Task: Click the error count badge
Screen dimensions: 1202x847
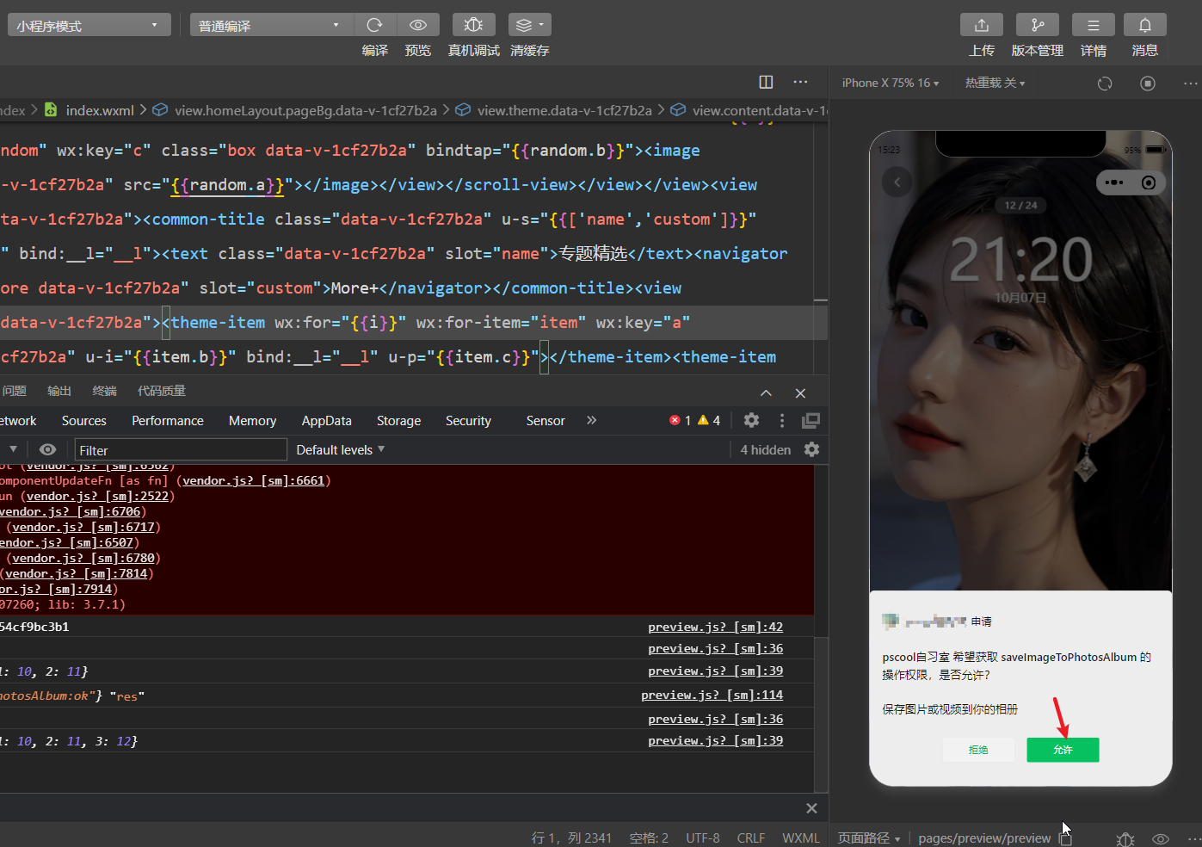Action: 680,420
